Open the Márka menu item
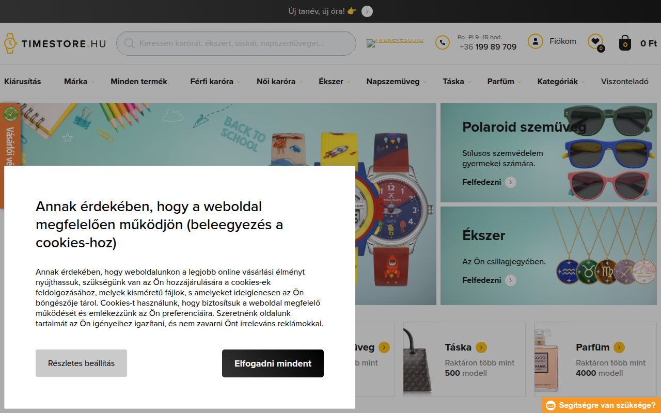The height and width of the screenshot is (413, 661). (x=75, y=82)
